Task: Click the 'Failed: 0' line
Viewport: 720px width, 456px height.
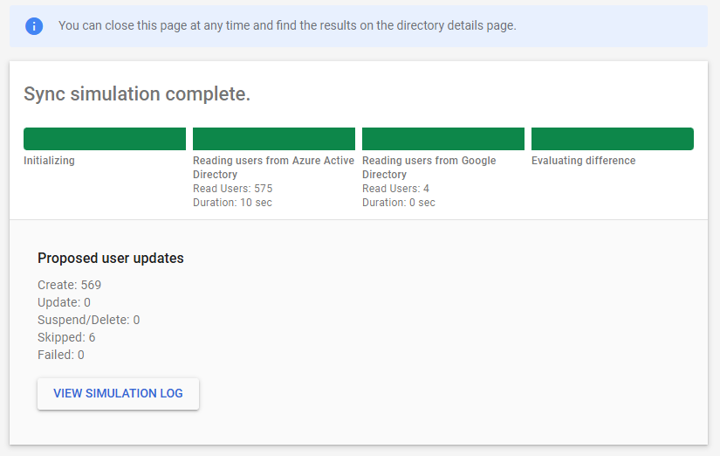Action: coord(61,355)
